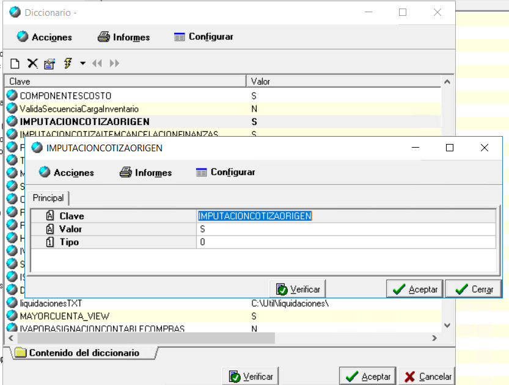This screenshot has height=385, width=509.
Task: Click the forward double-arrow icon
Action: coord(114,63)
